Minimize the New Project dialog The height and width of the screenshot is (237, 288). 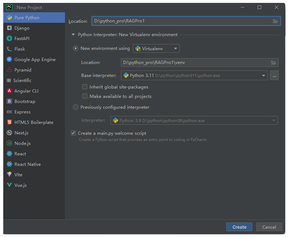[243, 7]
